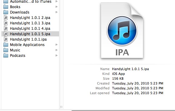175x111 pixels.
Task: Click the Music folder icon
Action: [x=6, y=50]
